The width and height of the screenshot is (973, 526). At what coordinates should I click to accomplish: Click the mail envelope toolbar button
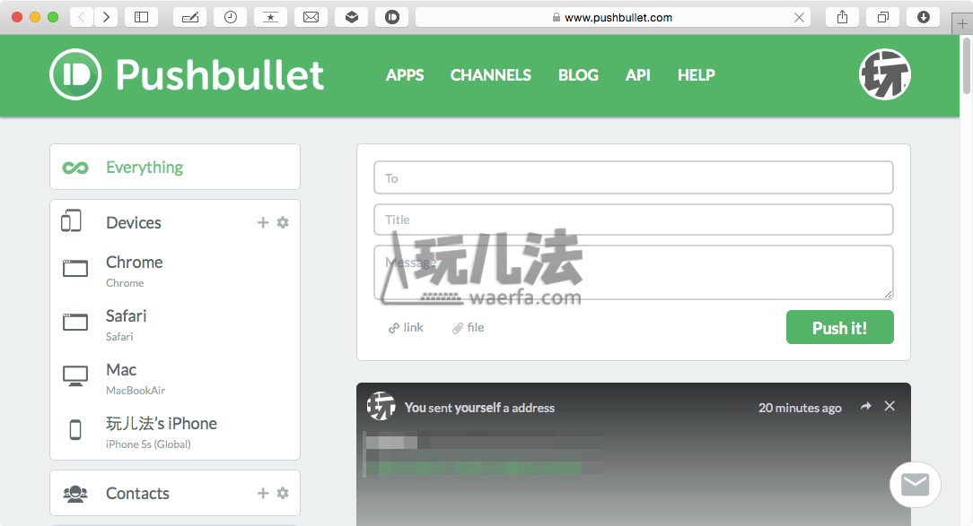(311, 17)
